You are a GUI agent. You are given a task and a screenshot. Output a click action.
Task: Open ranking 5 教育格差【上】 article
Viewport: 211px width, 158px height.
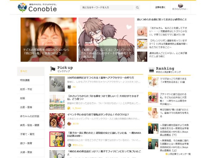click(174, 145)
